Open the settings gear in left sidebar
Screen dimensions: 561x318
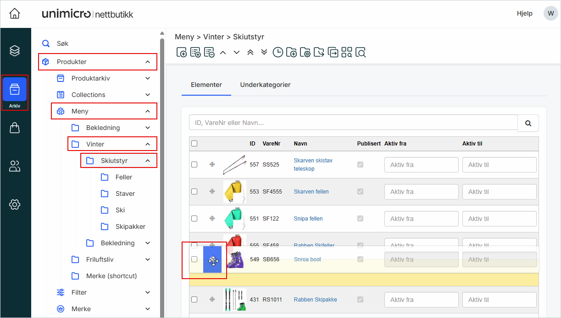15,205
